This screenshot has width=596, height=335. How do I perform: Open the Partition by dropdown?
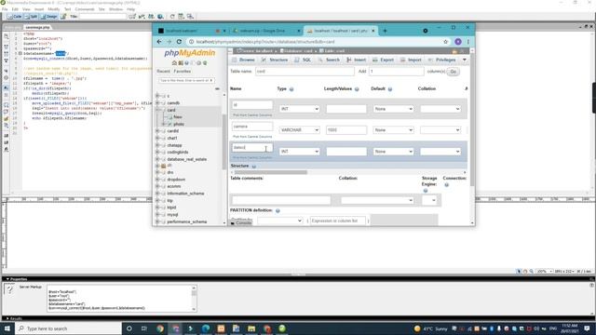279,221
